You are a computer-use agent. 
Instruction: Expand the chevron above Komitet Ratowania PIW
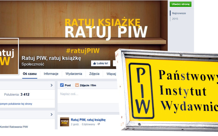coord(52,114)
